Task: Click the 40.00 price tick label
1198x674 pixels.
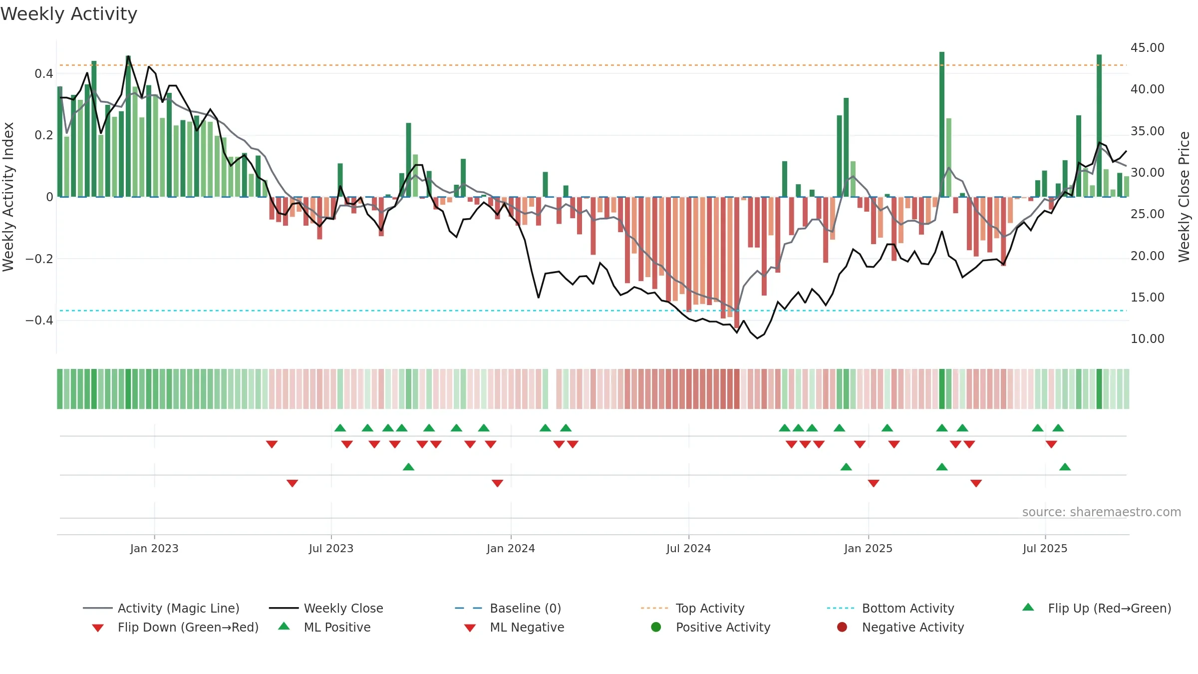Action: [x=1147, y=89]
